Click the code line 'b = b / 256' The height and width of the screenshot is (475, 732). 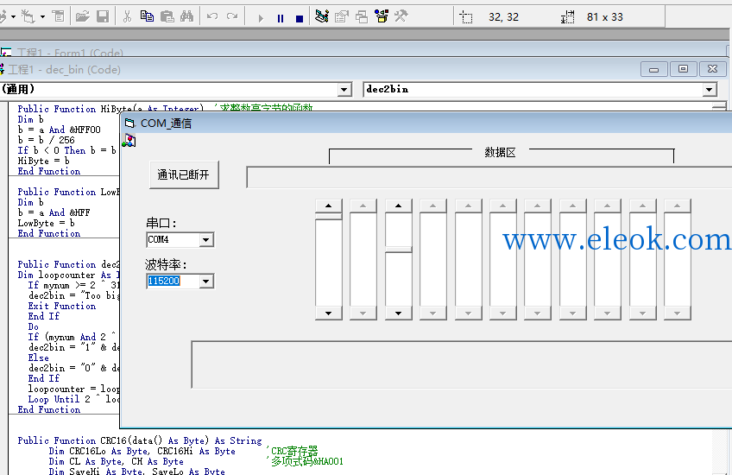click(x=46, y=140)
